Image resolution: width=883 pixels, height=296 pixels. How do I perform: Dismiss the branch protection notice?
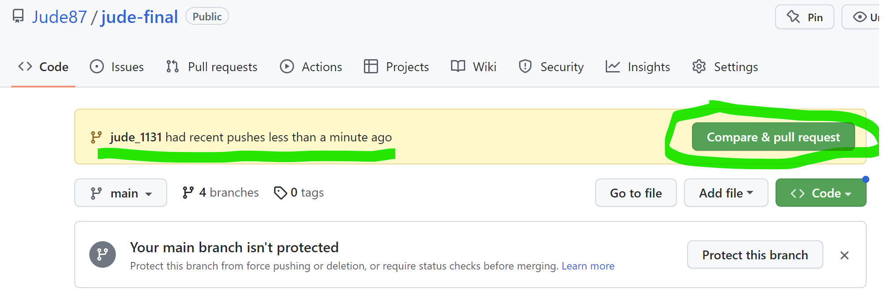coord(844,255)
